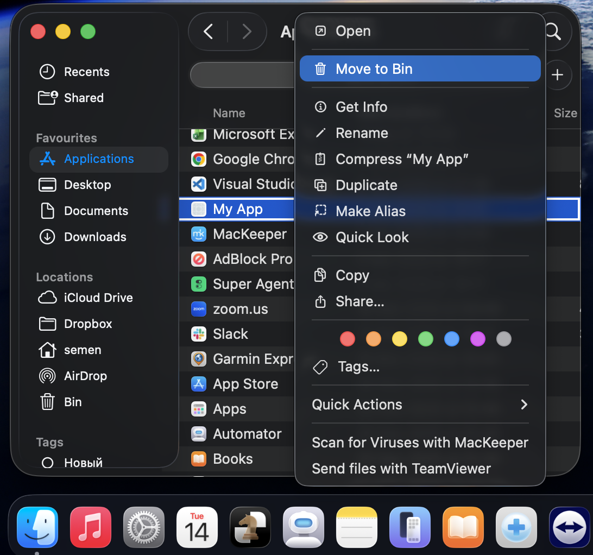Image resolution: width=593 pixels, height=555 pixels.
Task: Expand the Quick Actions submenu
Action: click(x=420, y=405)
